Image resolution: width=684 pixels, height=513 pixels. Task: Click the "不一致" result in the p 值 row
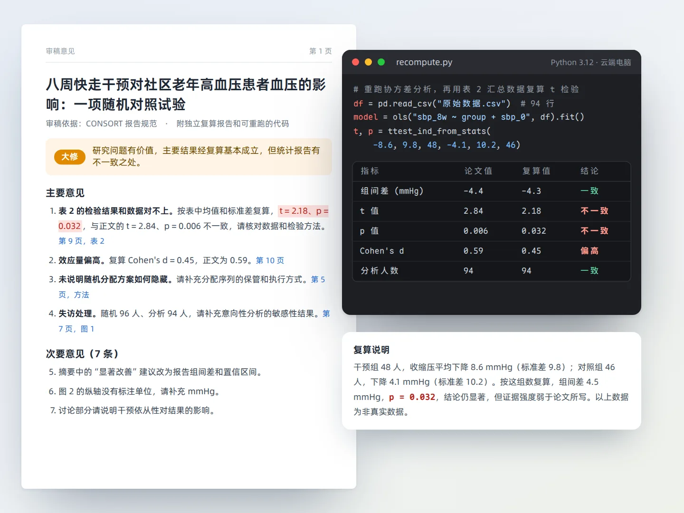[594, 231]
